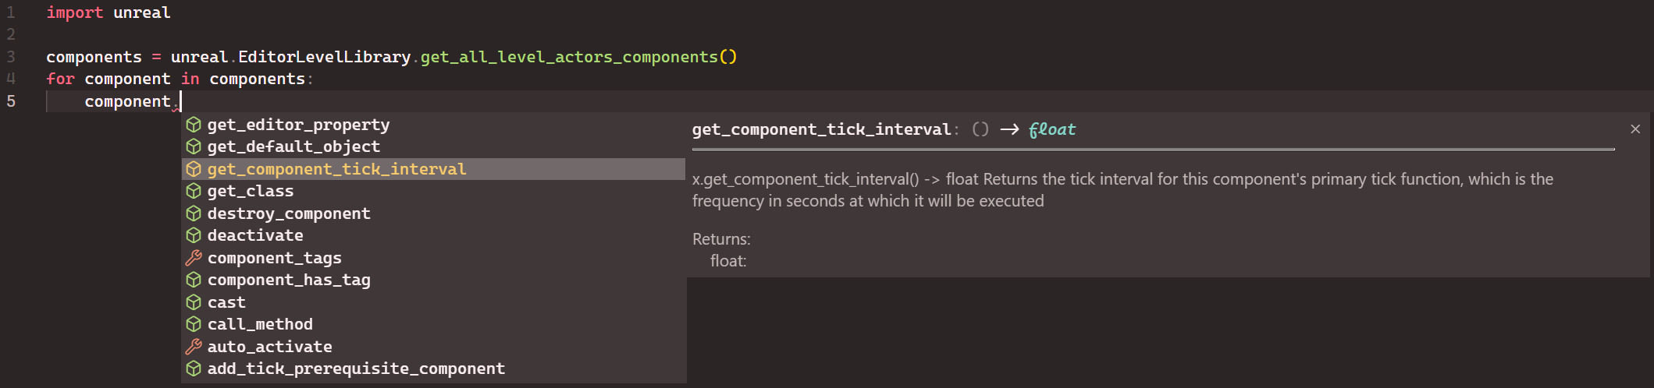
Task: Click the EditorLevelLibrary identifier in code
Action: click(x=324, y=57)
